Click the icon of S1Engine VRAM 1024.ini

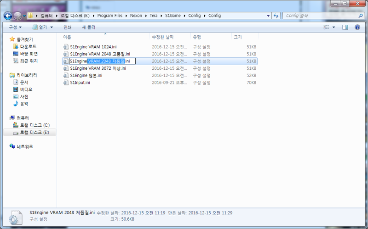(x=66, y=47)
